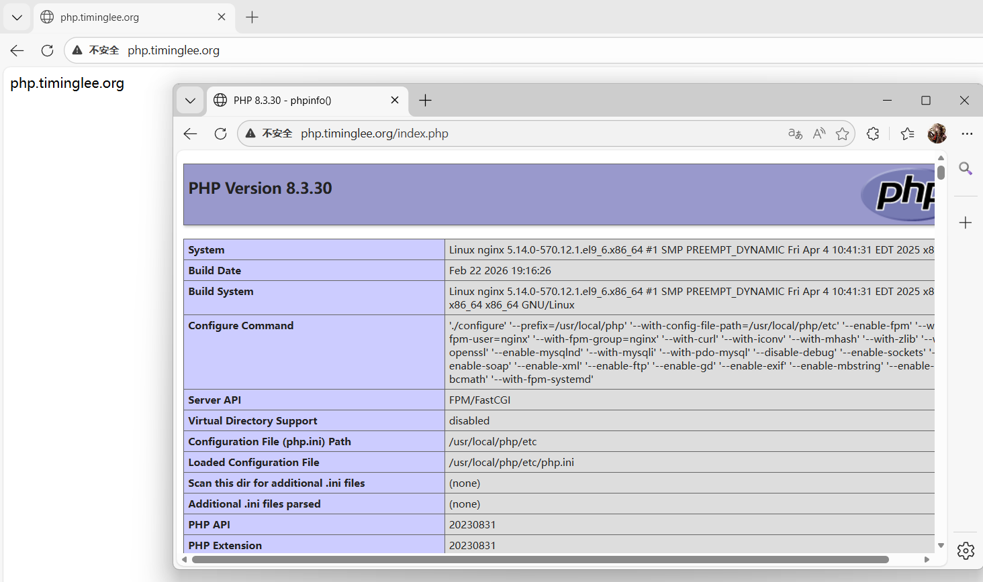
Task: Click the 'System' row label
Action: [206, 250]
